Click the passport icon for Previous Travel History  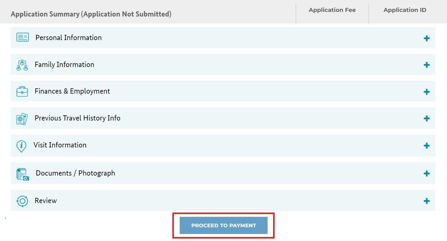[22, 119]
